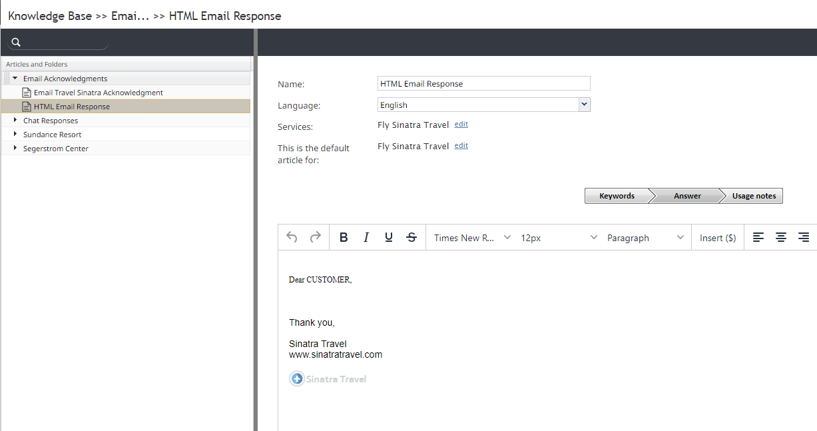Click the Insert ($) button

718,238
